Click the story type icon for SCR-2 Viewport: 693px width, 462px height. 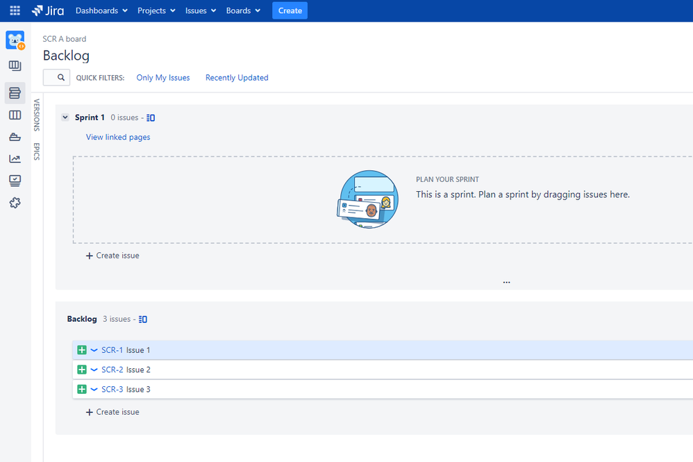coord(82,370)
